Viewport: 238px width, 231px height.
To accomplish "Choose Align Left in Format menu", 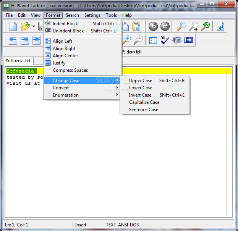I will [83, 41].
